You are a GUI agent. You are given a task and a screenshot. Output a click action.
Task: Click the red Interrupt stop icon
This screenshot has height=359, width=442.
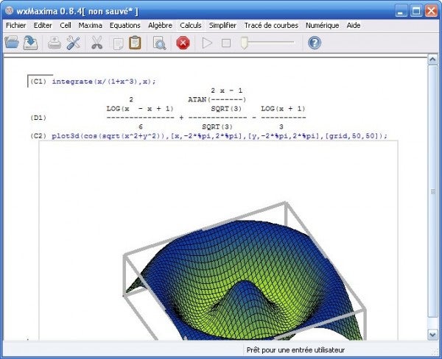183,43
